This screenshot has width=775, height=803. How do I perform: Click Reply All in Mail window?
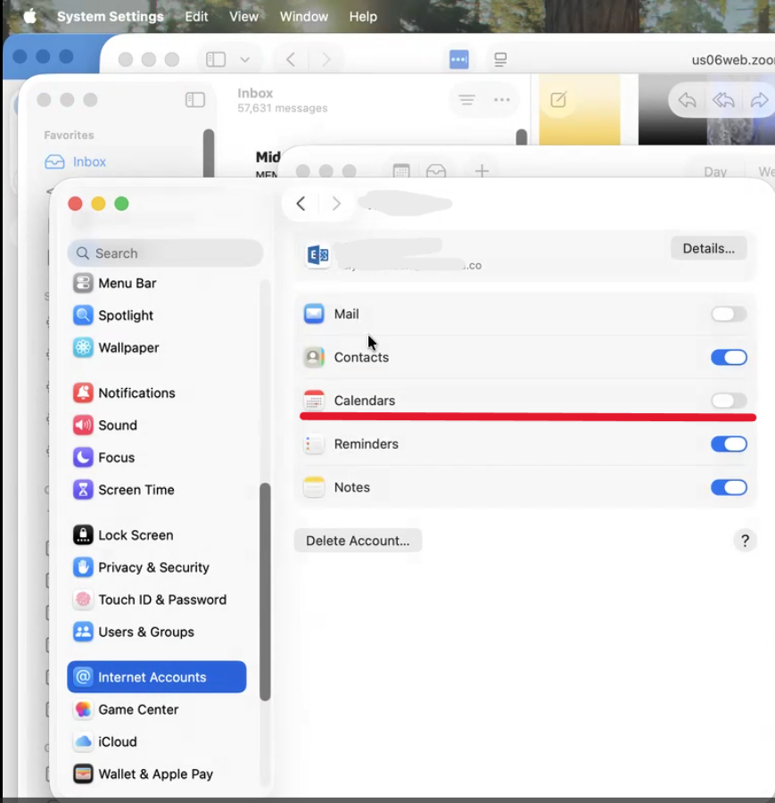(723, 100)
